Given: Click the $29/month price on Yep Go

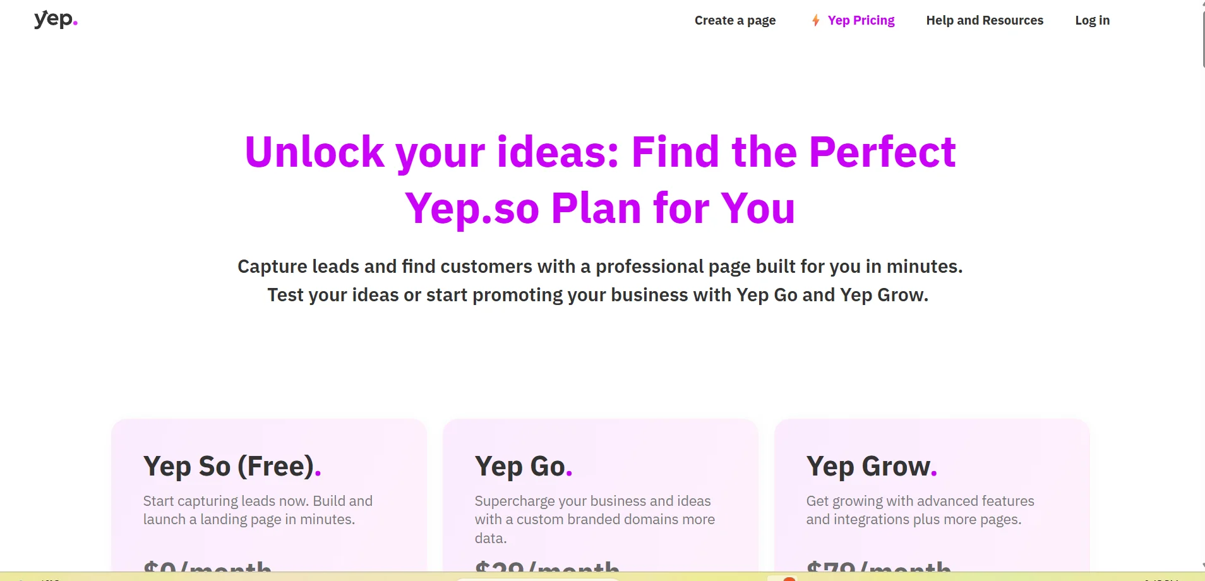Looking at the screenshot, I should pyautogui.click(x=546, y=566).
